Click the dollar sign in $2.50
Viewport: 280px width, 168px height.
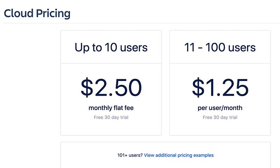[87, 87]
